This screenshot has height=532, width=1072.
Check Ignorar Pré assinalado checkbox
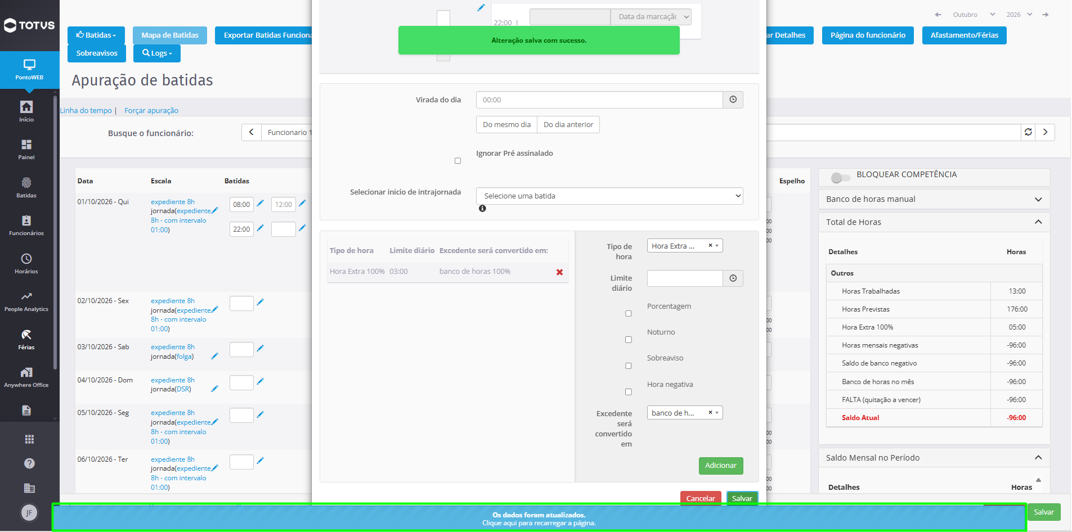(457, 161)
